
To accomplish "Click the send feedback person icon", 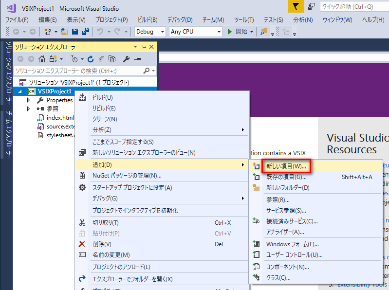I will click(x=312, y=6).
